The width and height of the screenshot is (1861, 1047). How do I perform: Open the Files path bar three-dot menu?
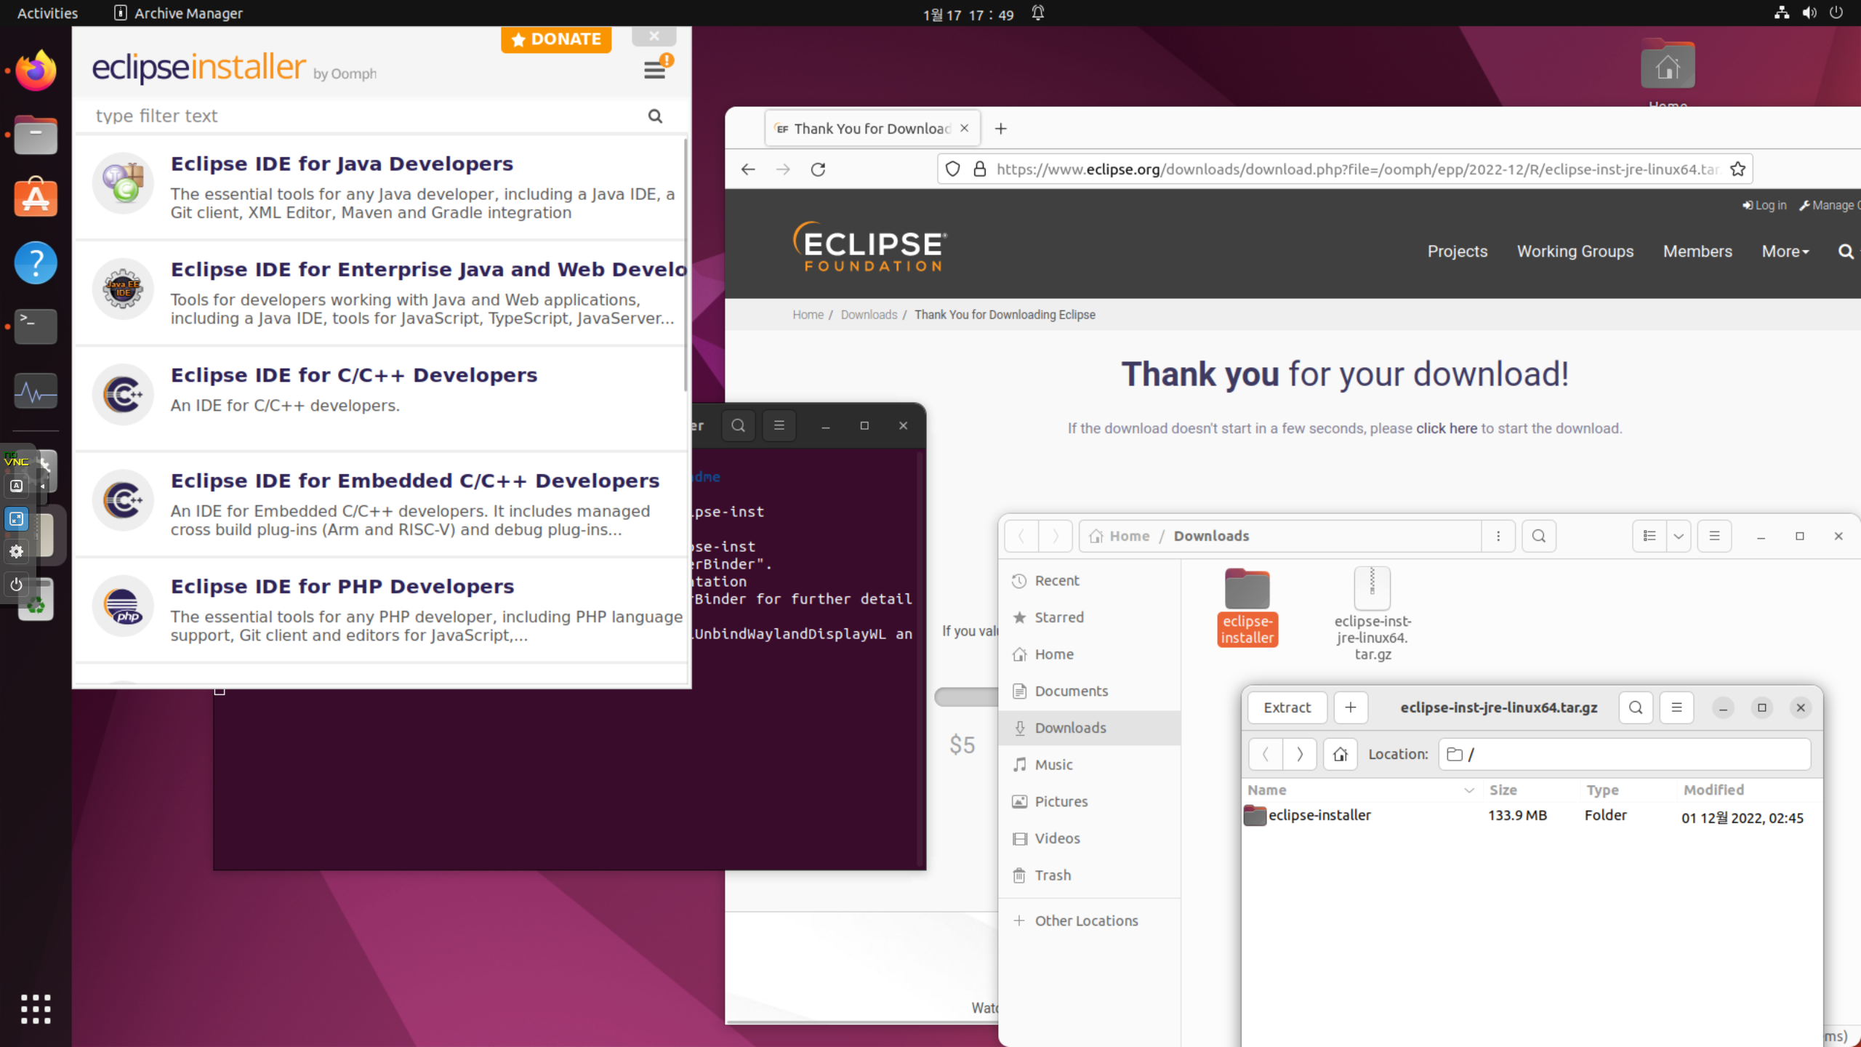pyautogui.click(x=1498, y=537)
